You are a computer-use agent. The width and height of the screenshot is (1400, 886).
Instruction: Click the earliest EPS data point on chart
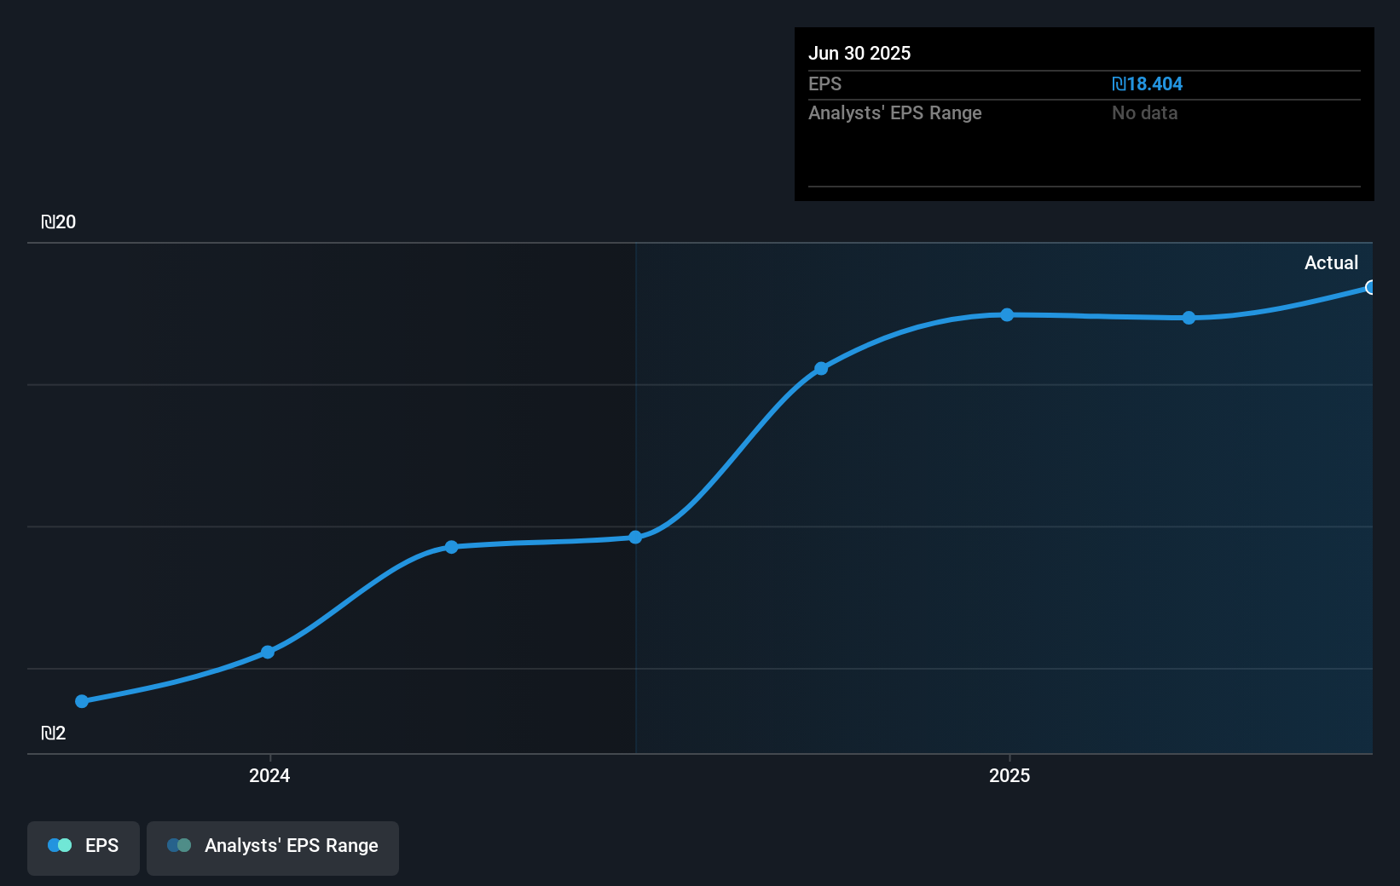[82, 701]
